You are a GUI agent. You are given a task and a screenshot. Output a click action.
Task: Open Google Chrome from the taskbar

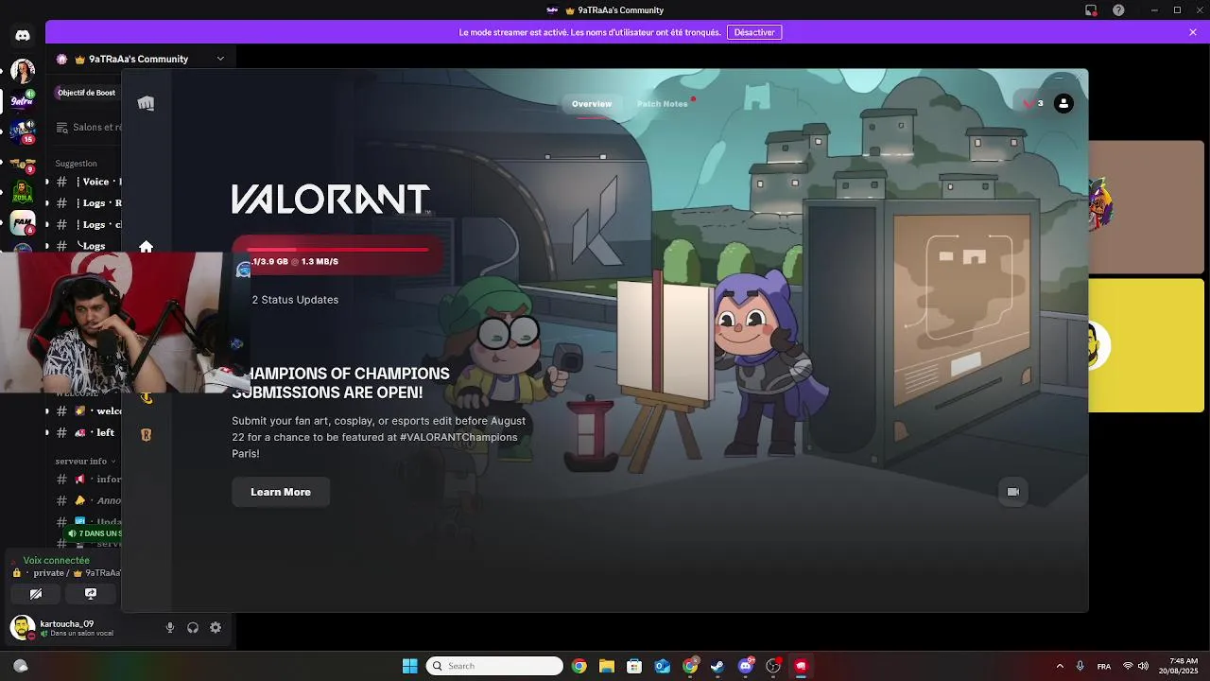coord(579,666)
